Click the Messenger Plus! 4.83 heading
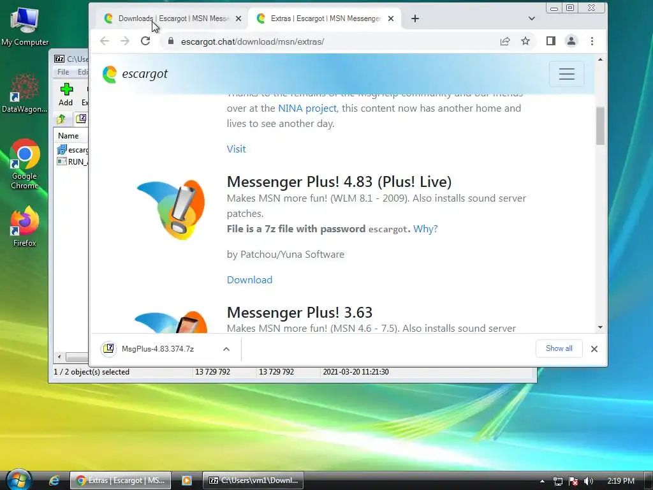Viewport: 653px width, 490px height. pos(339,182)
